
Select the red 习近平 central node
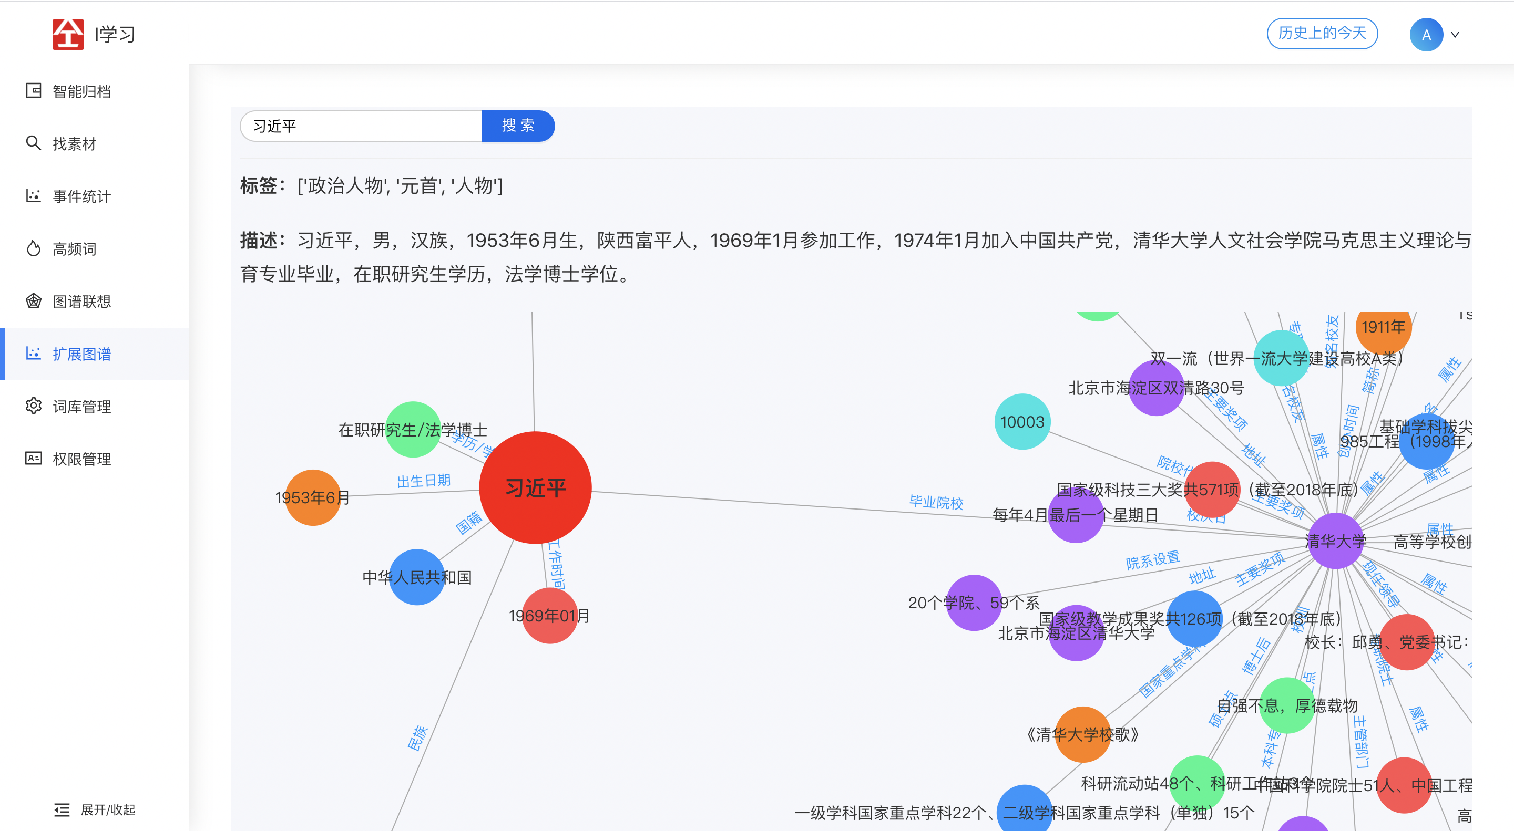[x=535, y=487]
